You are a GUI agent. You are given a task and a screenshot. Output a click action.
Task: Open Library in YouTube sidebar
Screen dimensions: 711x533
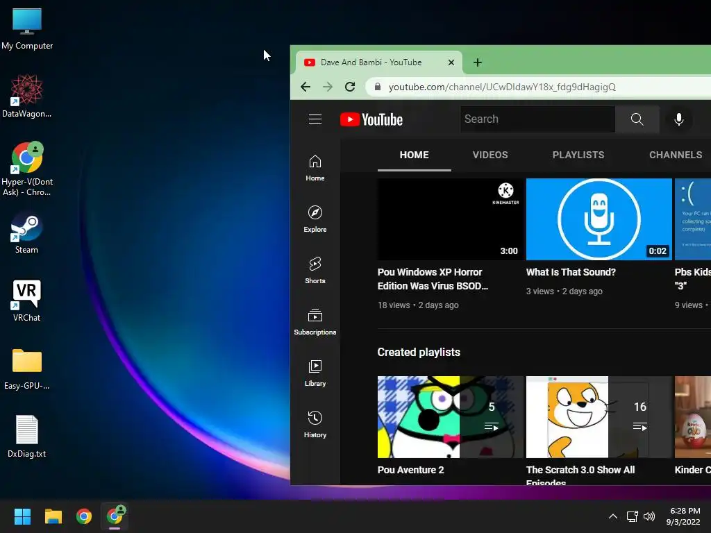point(315,373)
